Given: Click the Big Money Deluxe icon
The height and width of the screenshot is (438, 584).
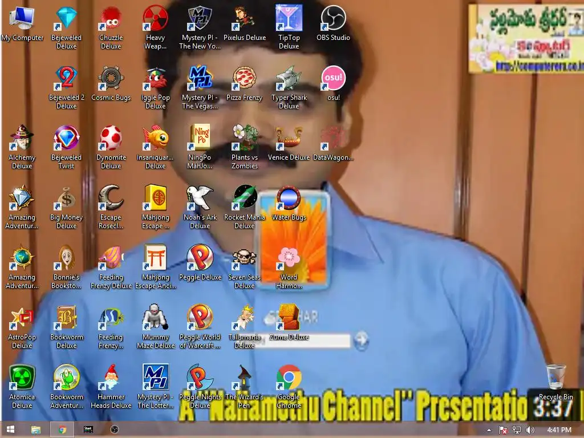Looking at the screenshot, I should point(66,198).
